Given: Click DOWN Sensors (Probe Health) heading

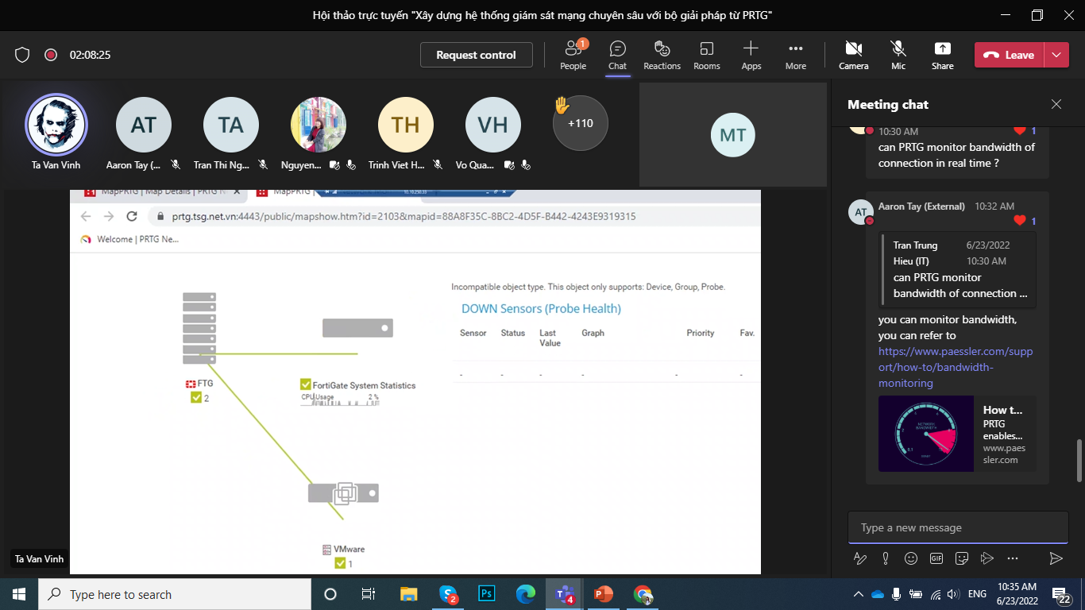Looking at the screenshot, I should pyautogui.click(x=541, y=308).
